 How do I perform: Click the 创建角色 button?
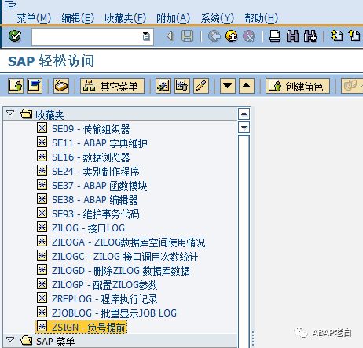pyautogui.click(x=298, y=86)
